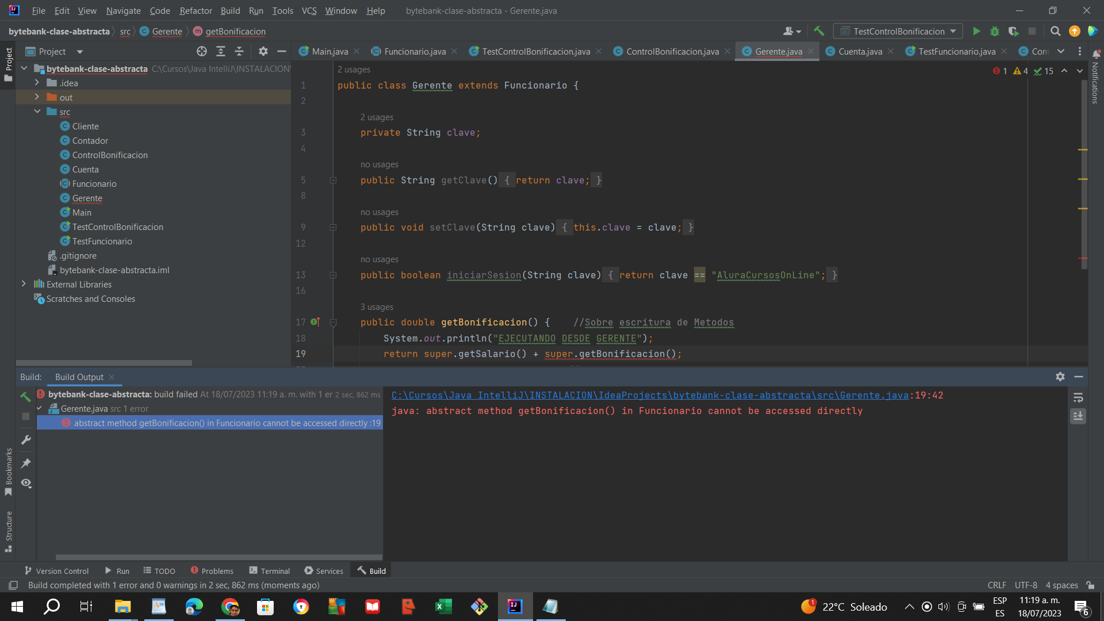Click build tree horizontal scrollbar
Viewport: 1104px width, 621px height.
click(218, 557)
